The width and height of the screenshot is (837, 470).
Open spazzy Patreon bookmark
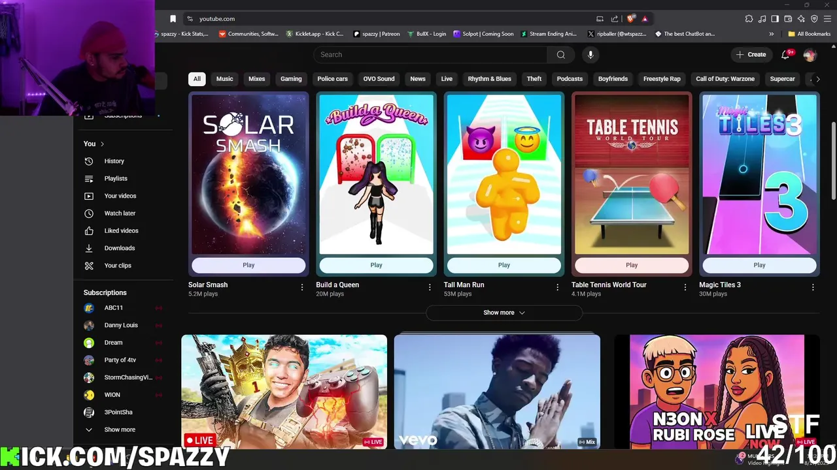click(376, 34)
